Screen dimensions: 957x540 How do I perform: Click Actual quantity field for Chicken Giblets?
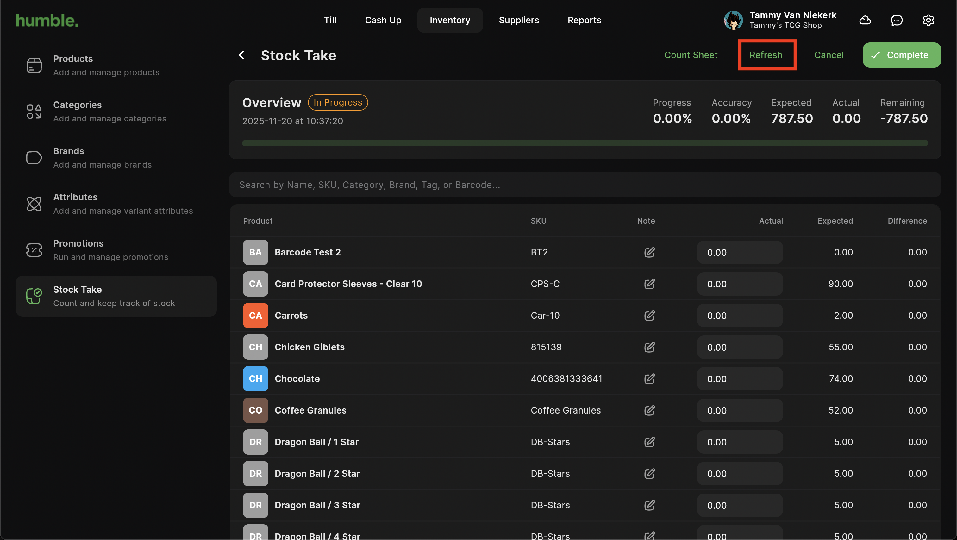coord(739,347)
